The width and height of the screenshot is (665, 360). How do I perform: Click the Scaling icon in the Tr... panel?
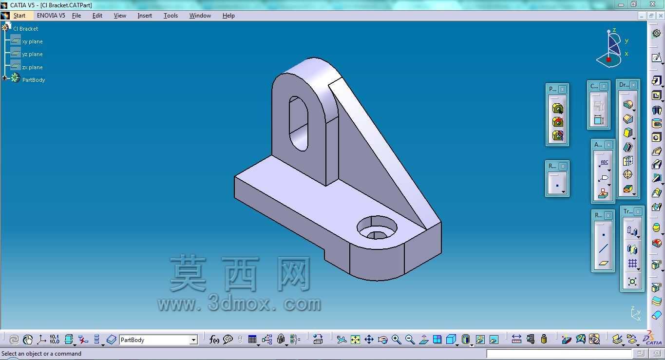[632, 282]
